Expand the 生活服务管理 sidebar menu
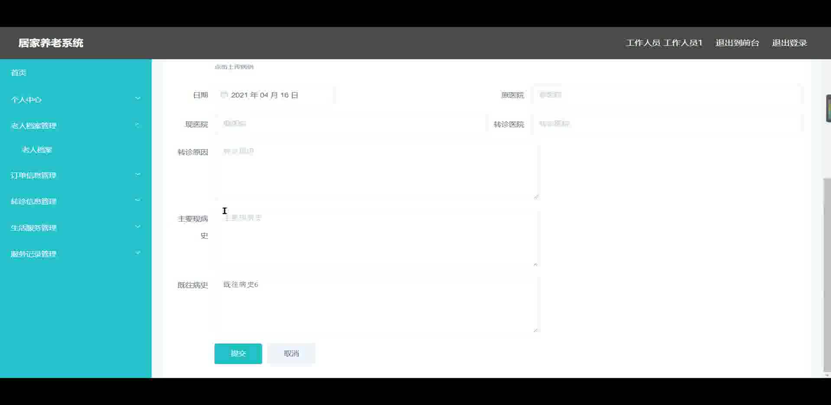Viewport: 831px width, 405px height. click(x=76, y=228)
